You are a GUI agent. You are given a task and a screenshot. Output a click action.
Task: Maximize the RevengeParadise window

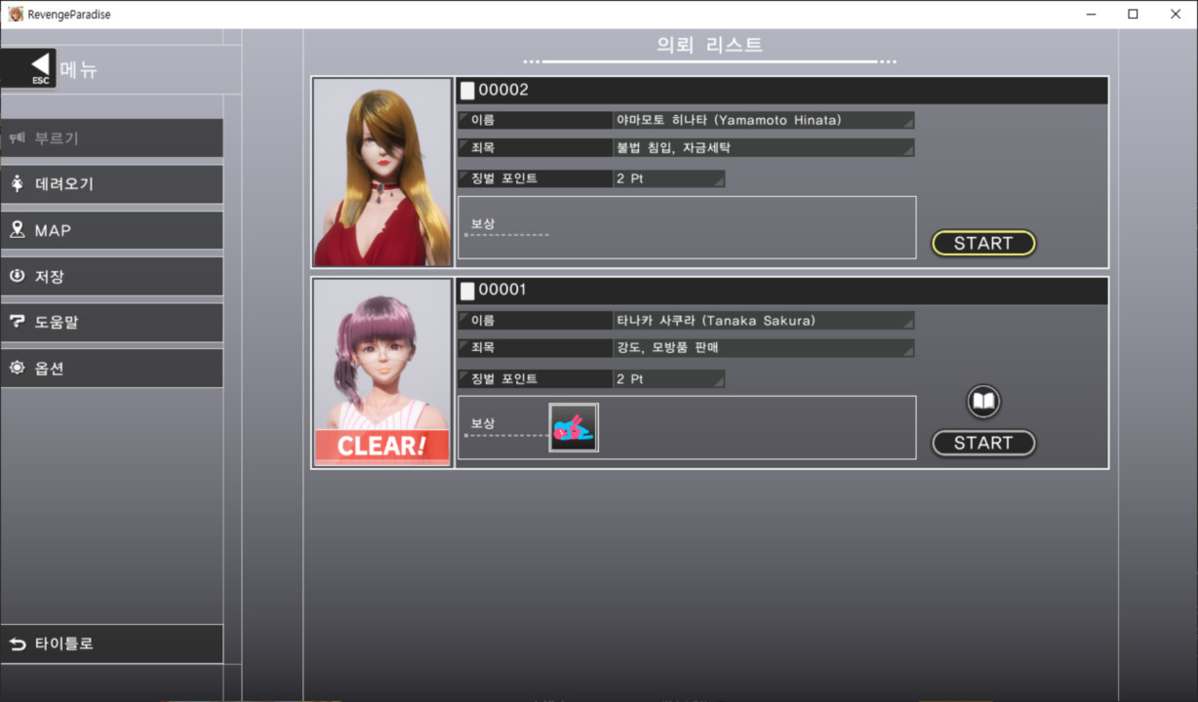point(1133,14)
